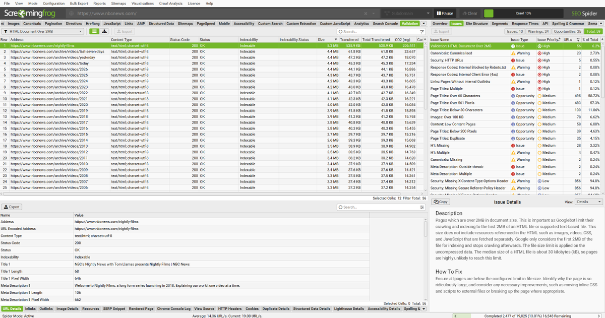Export the issues list in right panel
The height and width of the screenshot is (318, 605).
(x=441, y=31)
